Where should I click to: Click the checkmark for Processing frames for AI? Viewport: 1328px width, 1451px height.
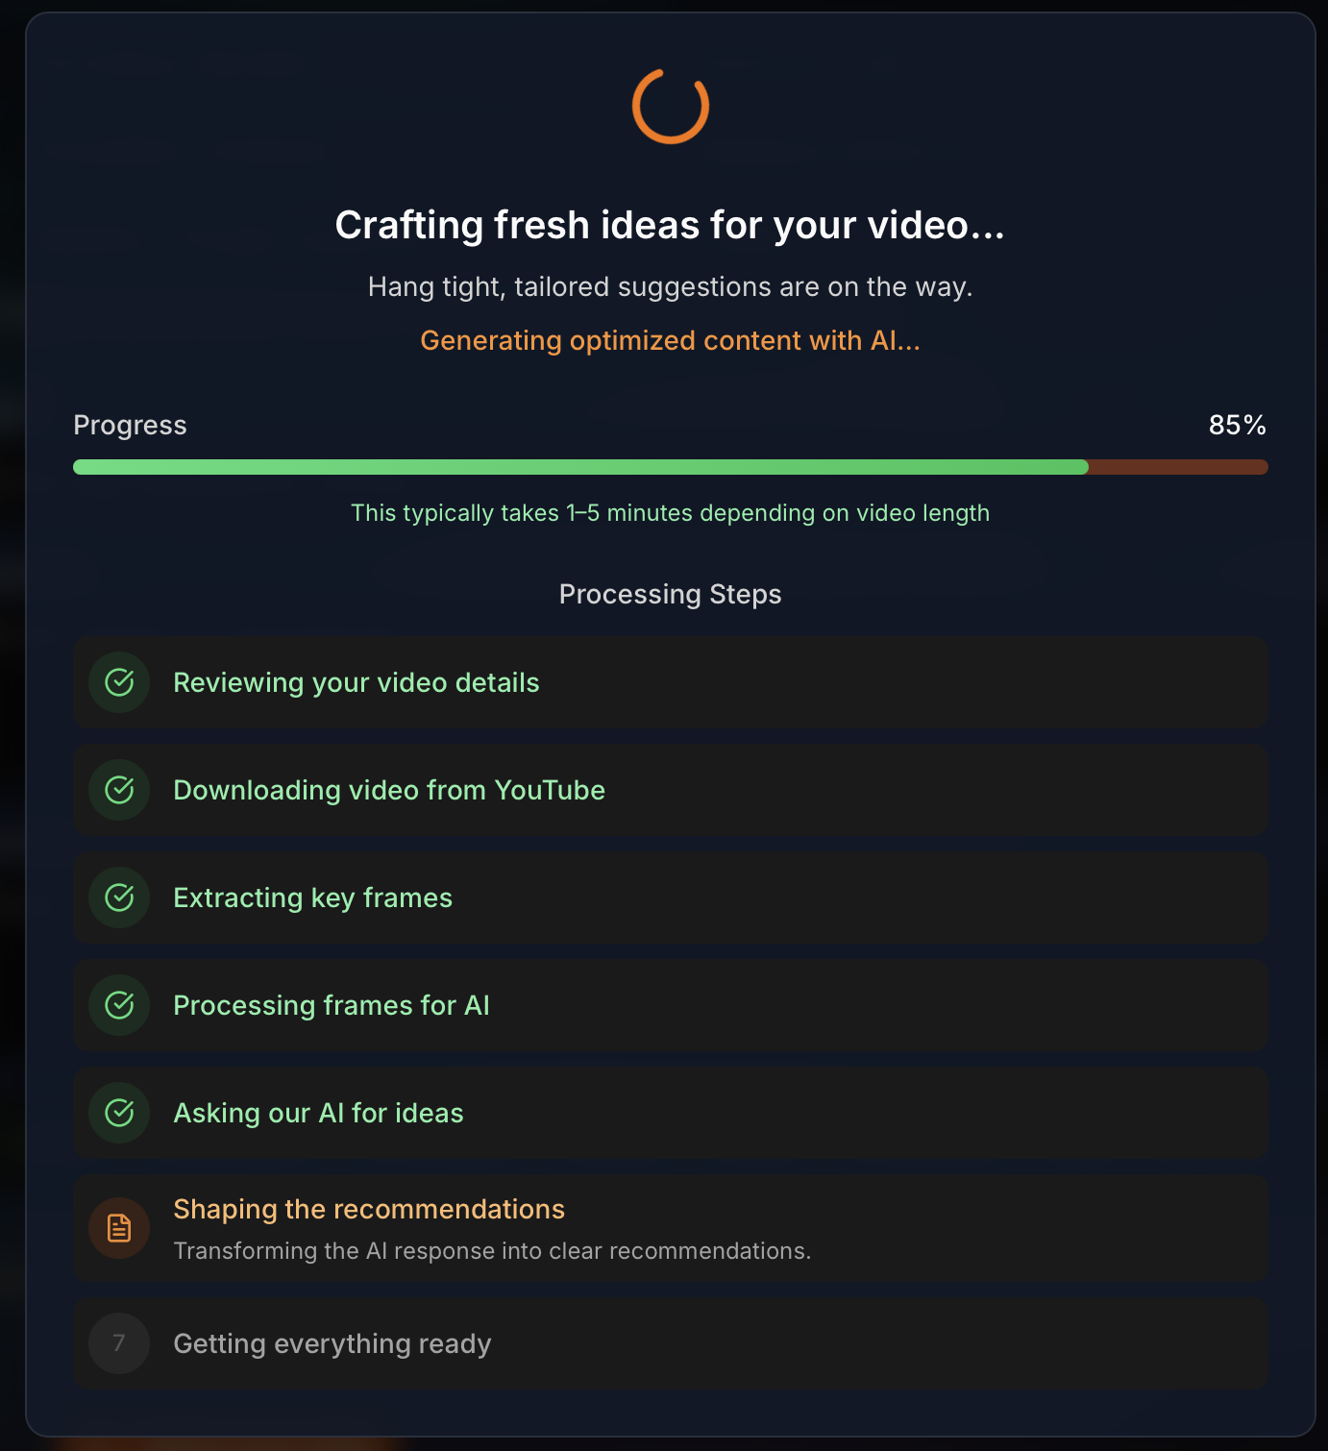118,1005
